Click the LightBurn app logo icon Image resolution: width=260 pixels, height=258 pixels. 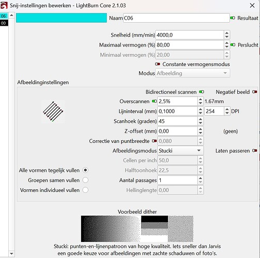[x=4, y=5]
